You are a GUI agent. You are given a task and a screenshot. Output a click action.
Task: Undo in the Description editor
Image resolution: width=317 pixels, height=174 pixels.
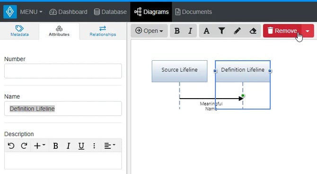pos(11,146)
